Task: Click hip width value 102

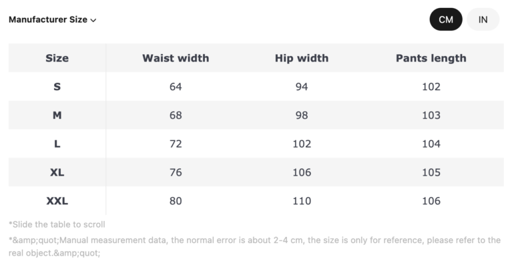Action: 302,144
